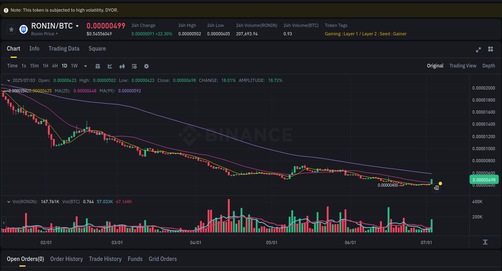The height and width of the screenshot is (271, 502).
Task: Collapse the Vol(RONIN) volume panel
Action: point(9,201)
